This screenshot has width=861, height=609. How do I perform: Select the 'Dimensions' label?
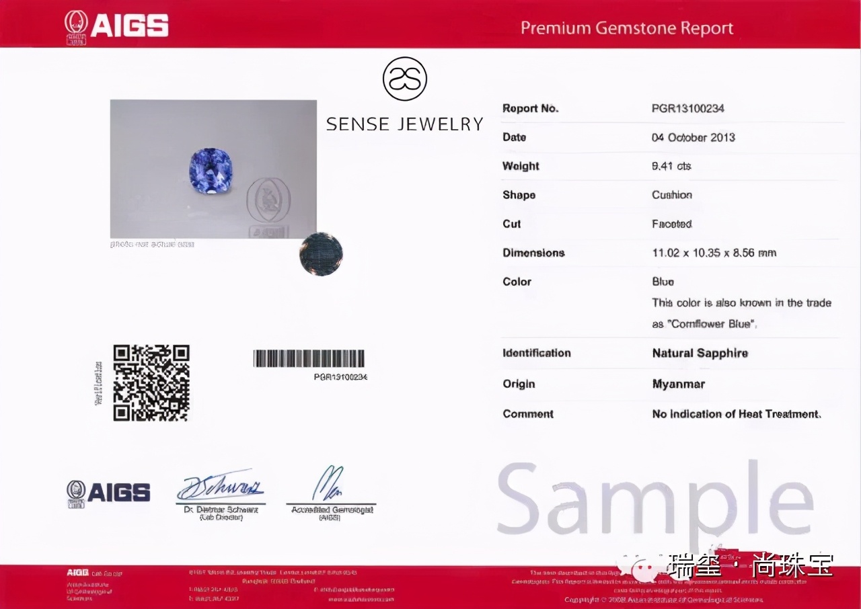point(534,253)
